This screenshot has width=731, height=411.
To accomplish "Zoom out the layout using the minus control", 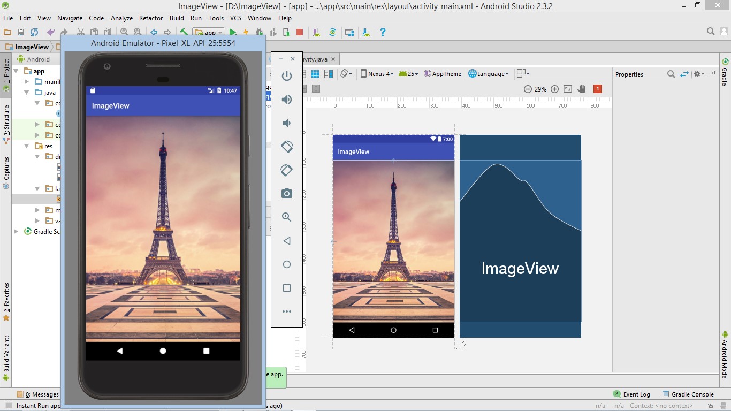I will pos(528,89).
